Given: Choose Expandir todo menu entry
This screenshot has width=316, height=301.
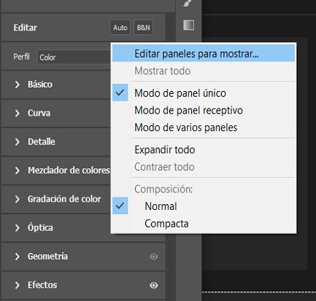Looking at the screenshot, I should pyautogui.click(x=204, y=149).
